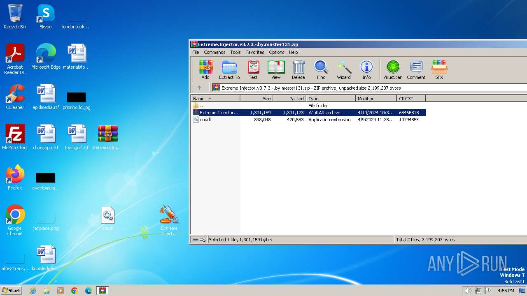Click the Add toolbar icon in WinRAR
The image size is (527, 296).
tap(205, 69)
